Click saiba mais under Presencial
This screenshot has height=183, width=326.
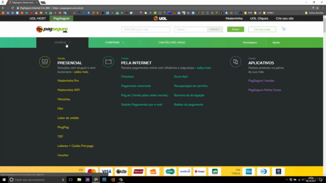pos(81,72)
